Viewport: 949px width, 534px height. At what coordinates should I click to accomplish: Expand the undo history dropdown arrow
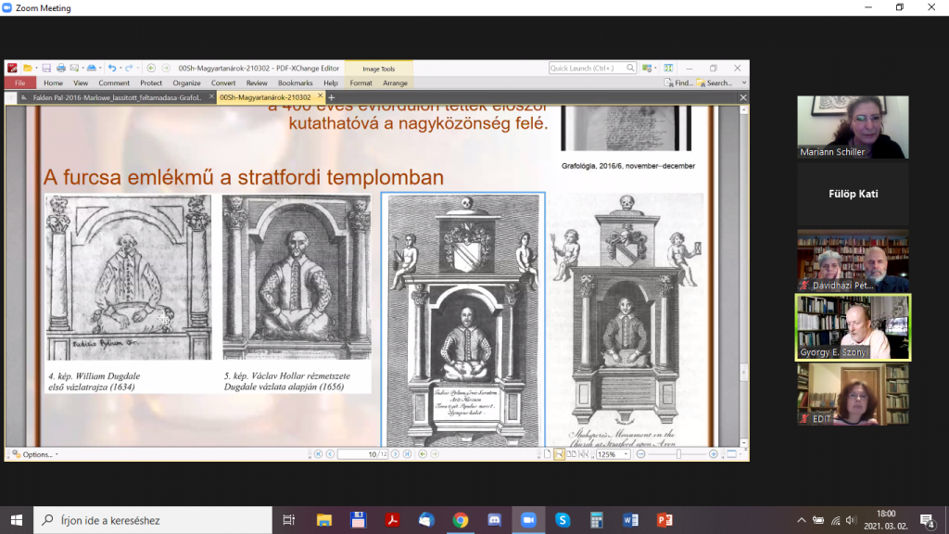(120, 69)
